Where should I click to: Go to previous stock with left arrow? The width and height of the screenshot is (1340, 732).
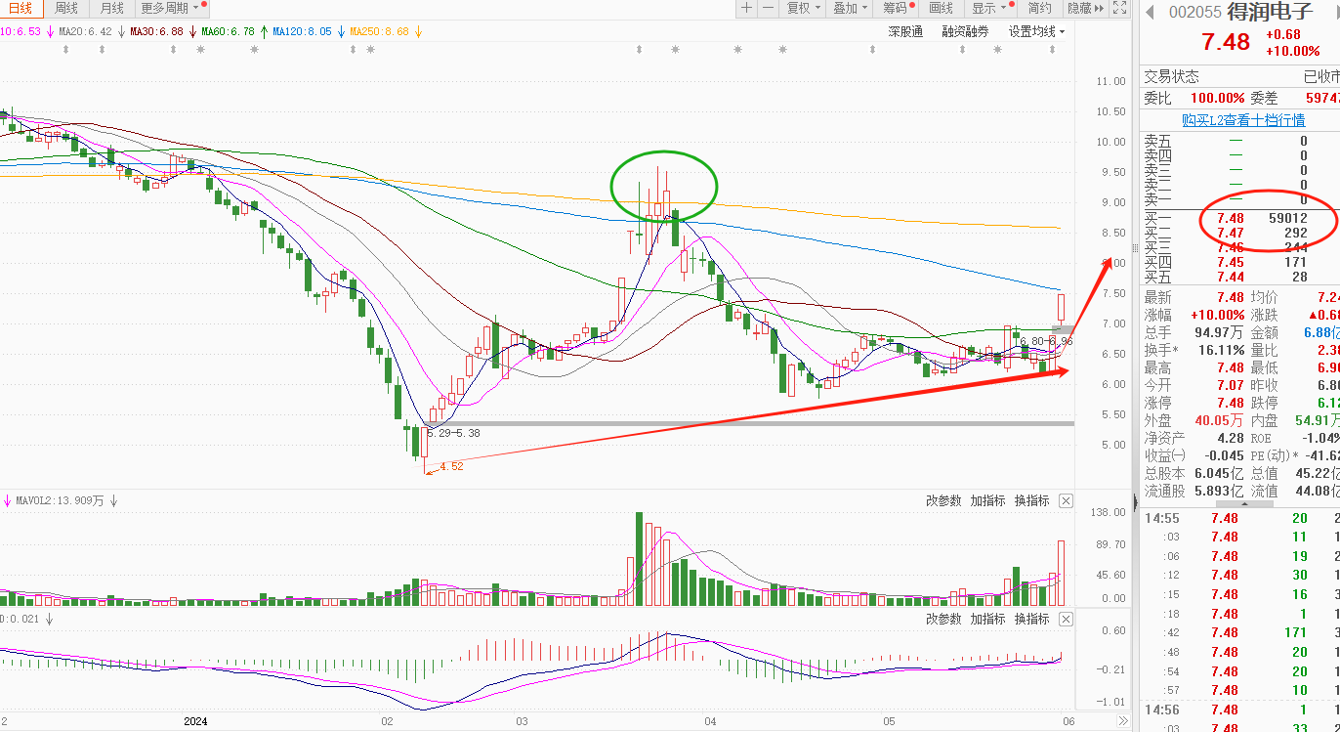[1151, 12]
